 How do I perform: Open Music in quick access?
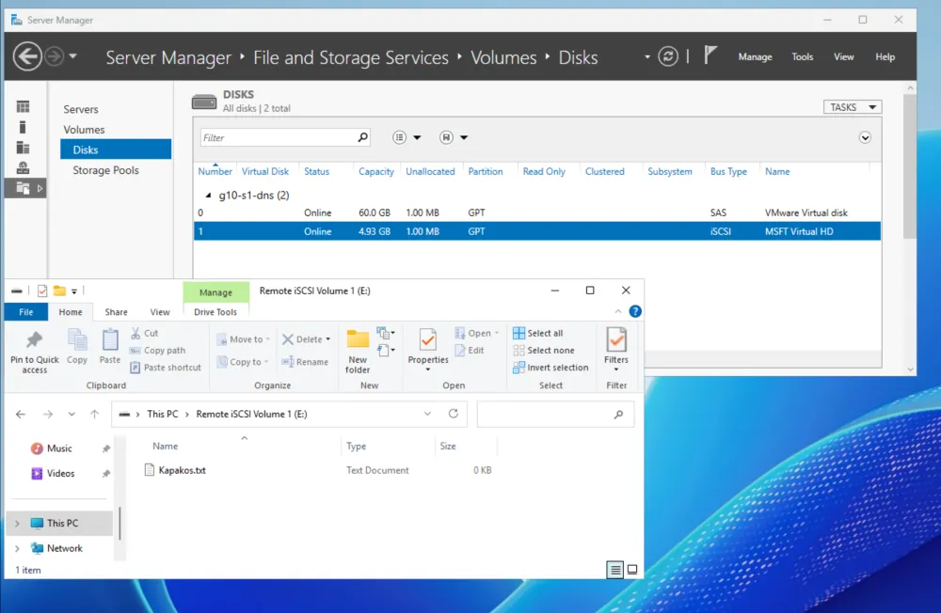coord(58,448)
